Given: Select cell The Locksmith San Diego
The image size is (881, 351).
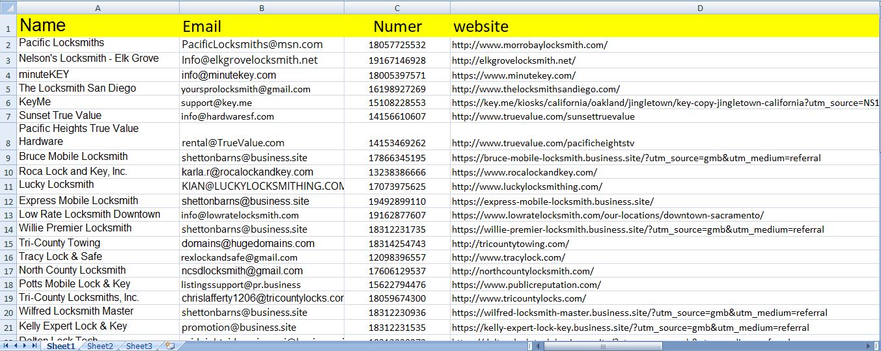Looking at the screenshot, I should tap(98, 88).
